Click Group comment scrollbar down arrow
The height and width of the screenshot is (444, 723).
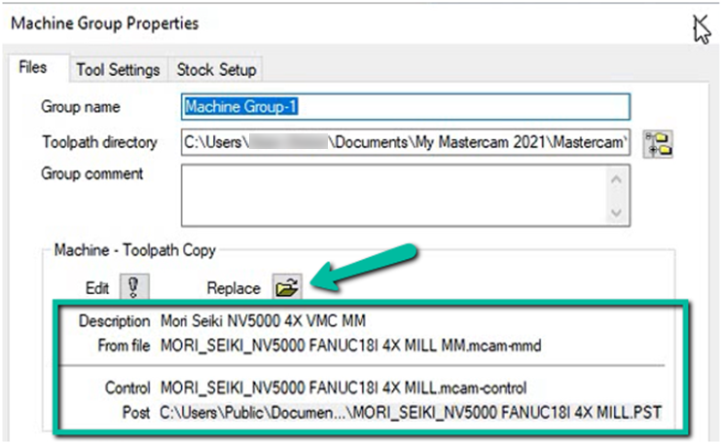click(617, 212)
